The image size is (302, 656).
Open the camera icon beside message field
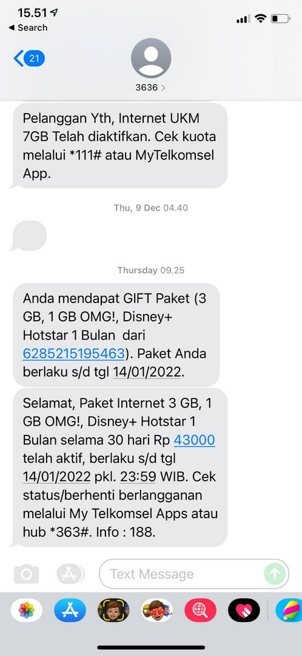(x=26, y=574)
